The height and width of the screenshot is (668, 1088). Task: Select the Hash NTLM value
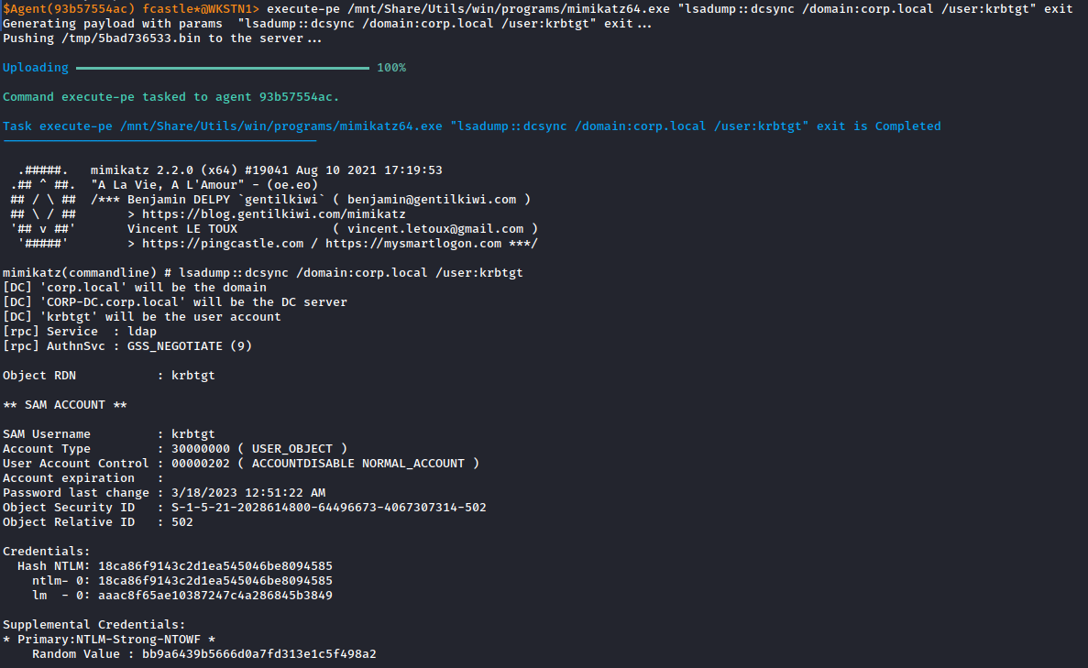(215, 566)
